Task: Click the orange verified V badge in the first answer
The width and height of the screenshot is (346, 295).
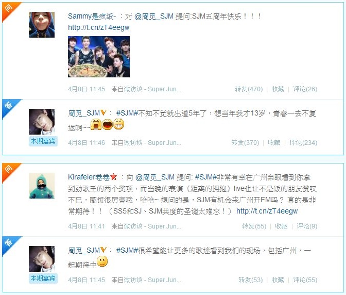Action: pyautogui.click(x=103, y=113)
